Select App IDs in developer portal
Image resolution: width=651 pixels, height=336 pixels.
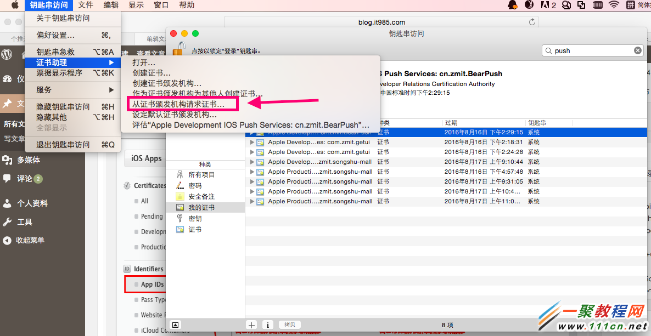pos(153,284)
